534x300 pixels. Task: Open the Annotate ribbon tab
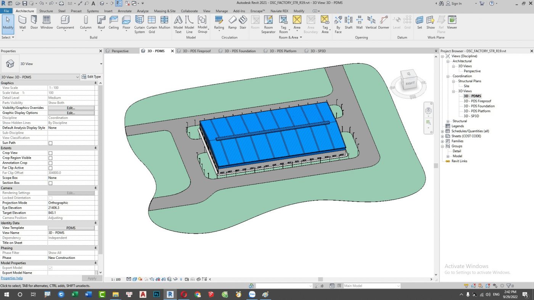125,11
